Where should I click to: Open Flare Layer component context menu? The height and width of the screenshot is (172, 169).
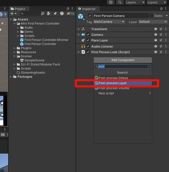[166, 40]
